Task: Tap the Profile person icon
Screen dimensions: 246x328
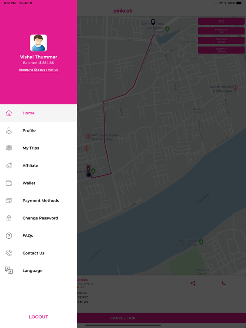Action: [9, 131]
